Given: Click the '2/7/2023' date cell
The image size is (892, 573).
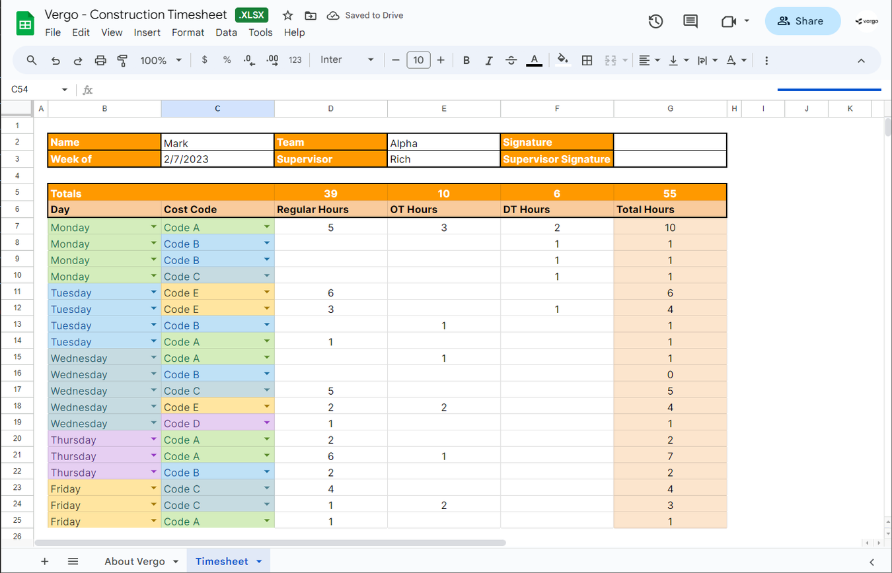Looking at the screenshot, I should (x=218, y=159).
